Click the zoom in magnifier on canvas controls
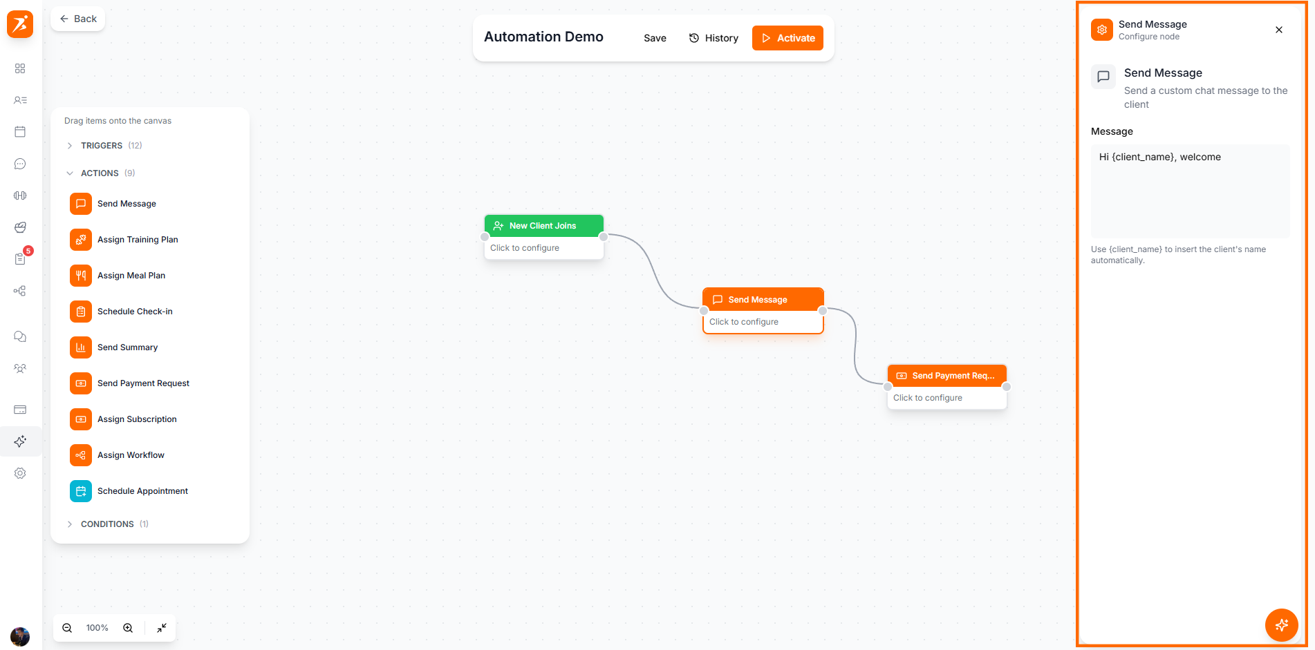This screenshot has width=1315, height=650. [x=128, y=628]
